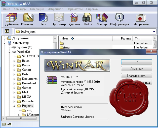Click the Найти (Find) binoculars icon
The height and width of the screenshot is (128, 158).
(87, 17)
